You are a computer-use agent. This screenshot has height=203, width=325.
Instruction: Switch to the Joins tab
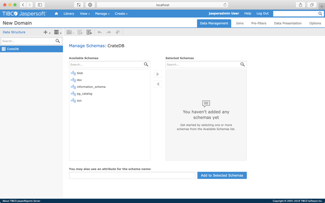click(x=240, y=23)
